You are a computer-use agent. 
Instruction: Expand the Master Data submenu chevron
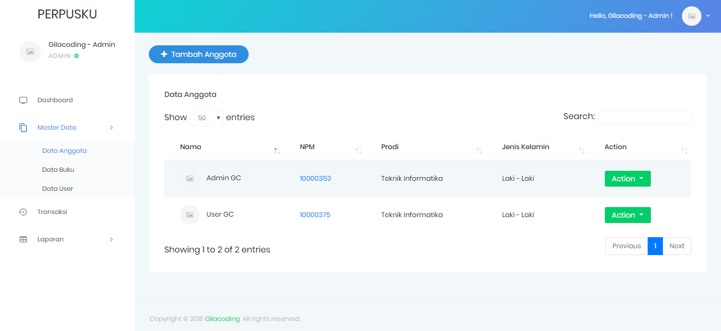pos(111,128)
